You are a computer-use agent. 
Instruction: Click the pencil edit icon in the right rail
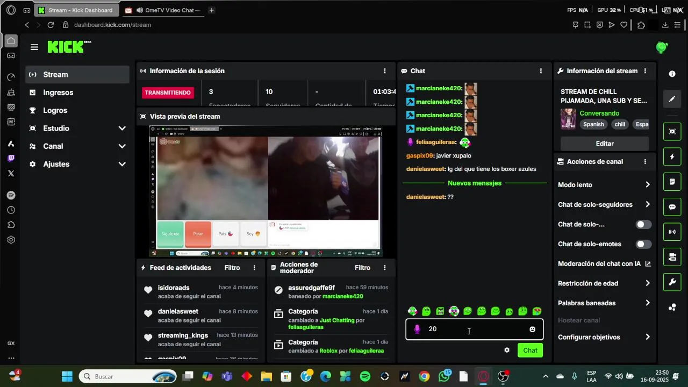tap(672, 99)
